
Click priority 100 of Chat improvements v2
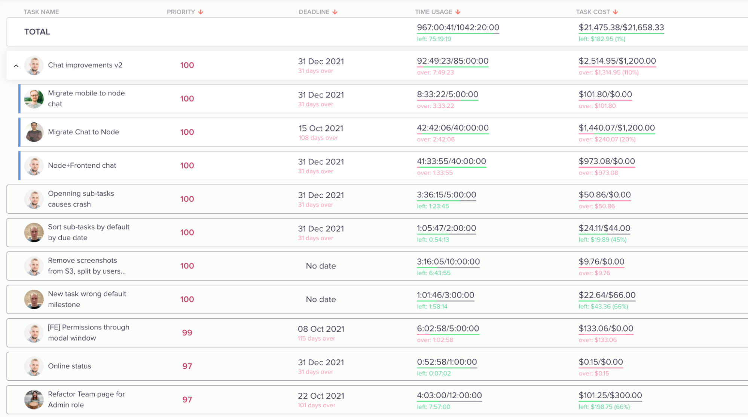187,65
